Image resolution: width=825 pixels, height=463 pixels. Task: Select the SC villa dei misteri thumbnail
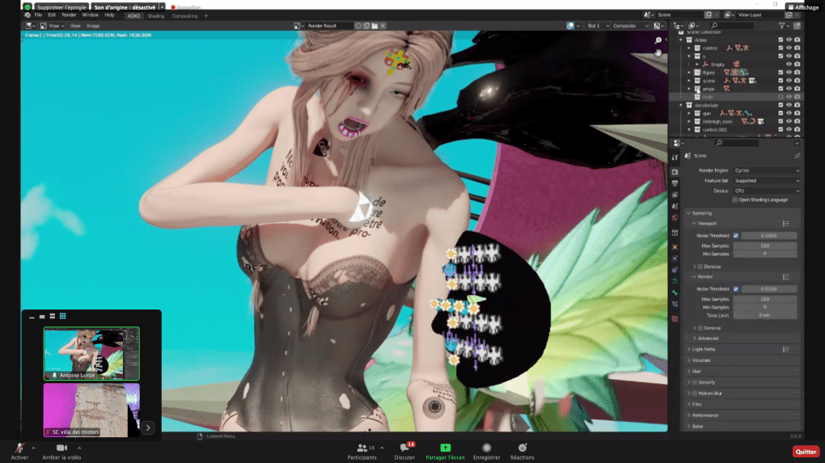pyautogui.click(x=91, y=410)
